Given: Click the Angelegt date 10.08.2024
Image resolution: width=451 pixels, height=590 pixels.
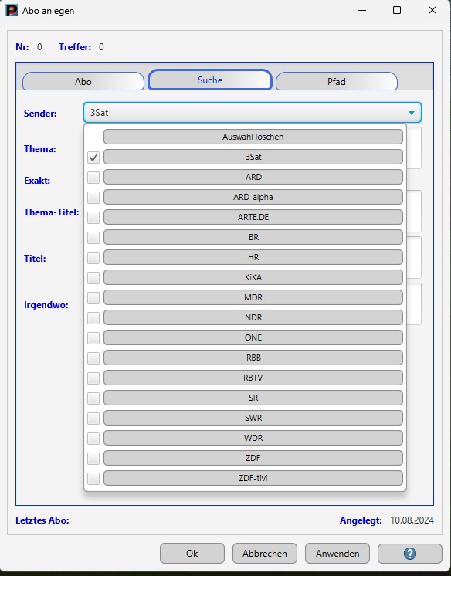Looking at the screenshot, I should (412, 520).
